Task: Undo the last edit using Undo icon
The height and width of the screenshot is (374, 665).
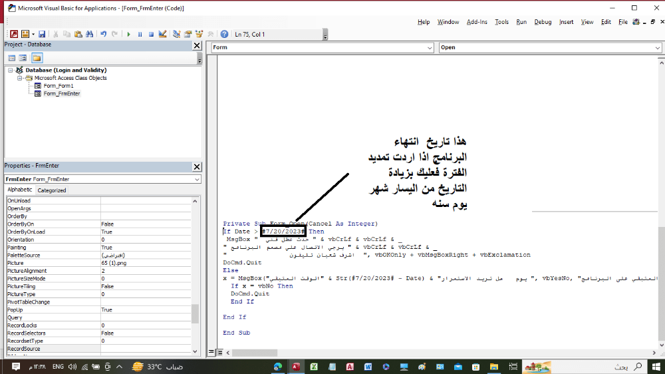Action: point(103,34)
